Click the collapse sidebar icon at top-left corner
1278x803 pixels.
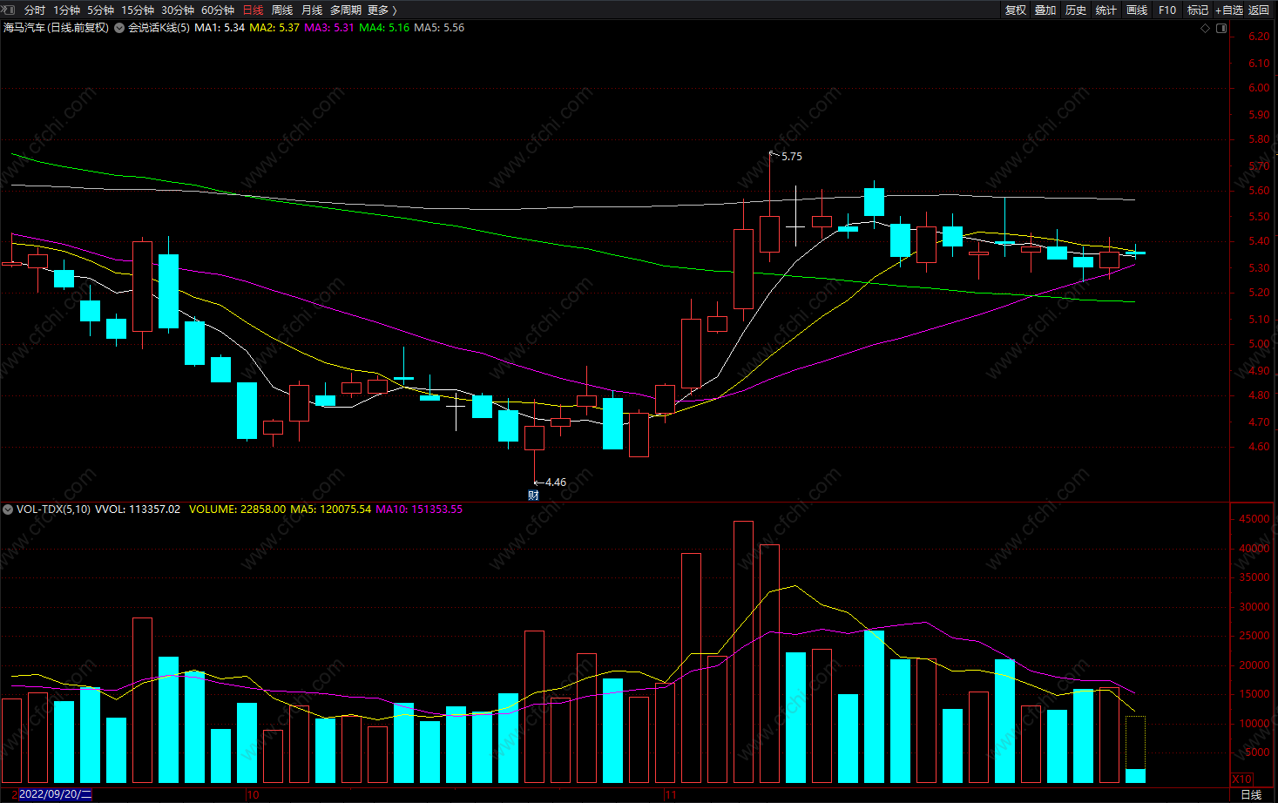point(8,10)
